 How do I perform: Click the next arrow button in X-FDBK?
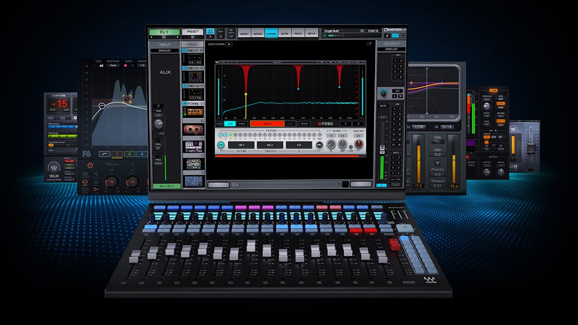[x=357, y=123]
